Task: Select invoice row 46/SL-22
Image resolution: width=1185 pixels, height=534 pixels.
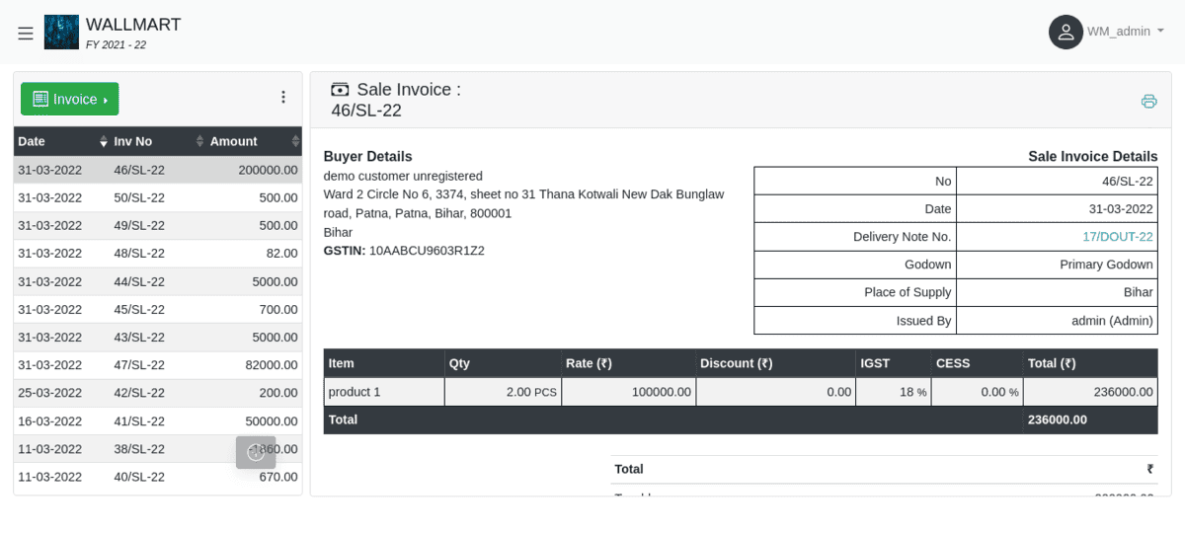Action: click(x=158, y=170)
